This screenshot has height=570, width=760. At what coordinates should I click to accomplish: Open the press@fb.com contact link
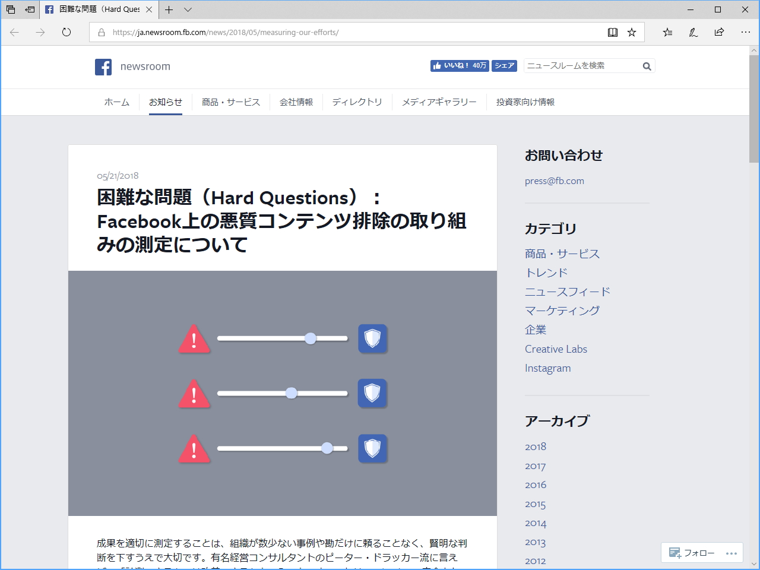pos(554,180)
